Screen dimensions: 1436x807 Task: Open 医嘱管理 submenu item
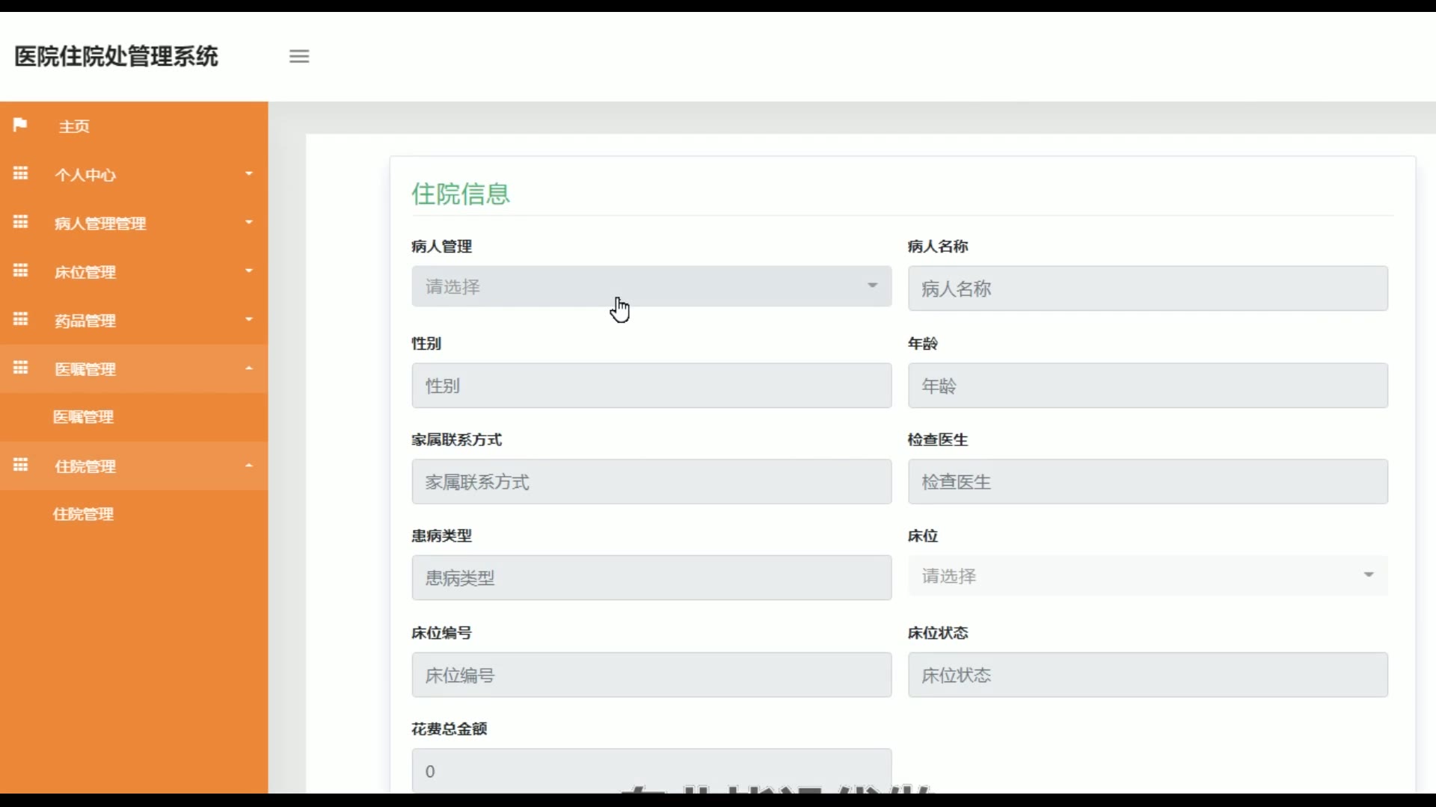[x=83, y=417]
